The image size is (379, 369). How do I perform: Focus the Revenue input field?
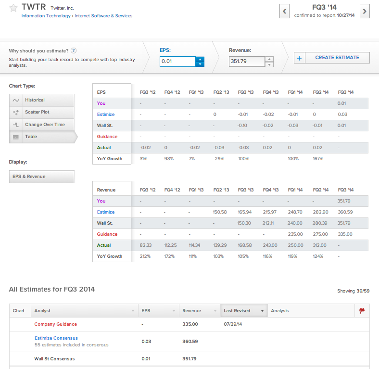pyautogui.click(x=247, y=62)
